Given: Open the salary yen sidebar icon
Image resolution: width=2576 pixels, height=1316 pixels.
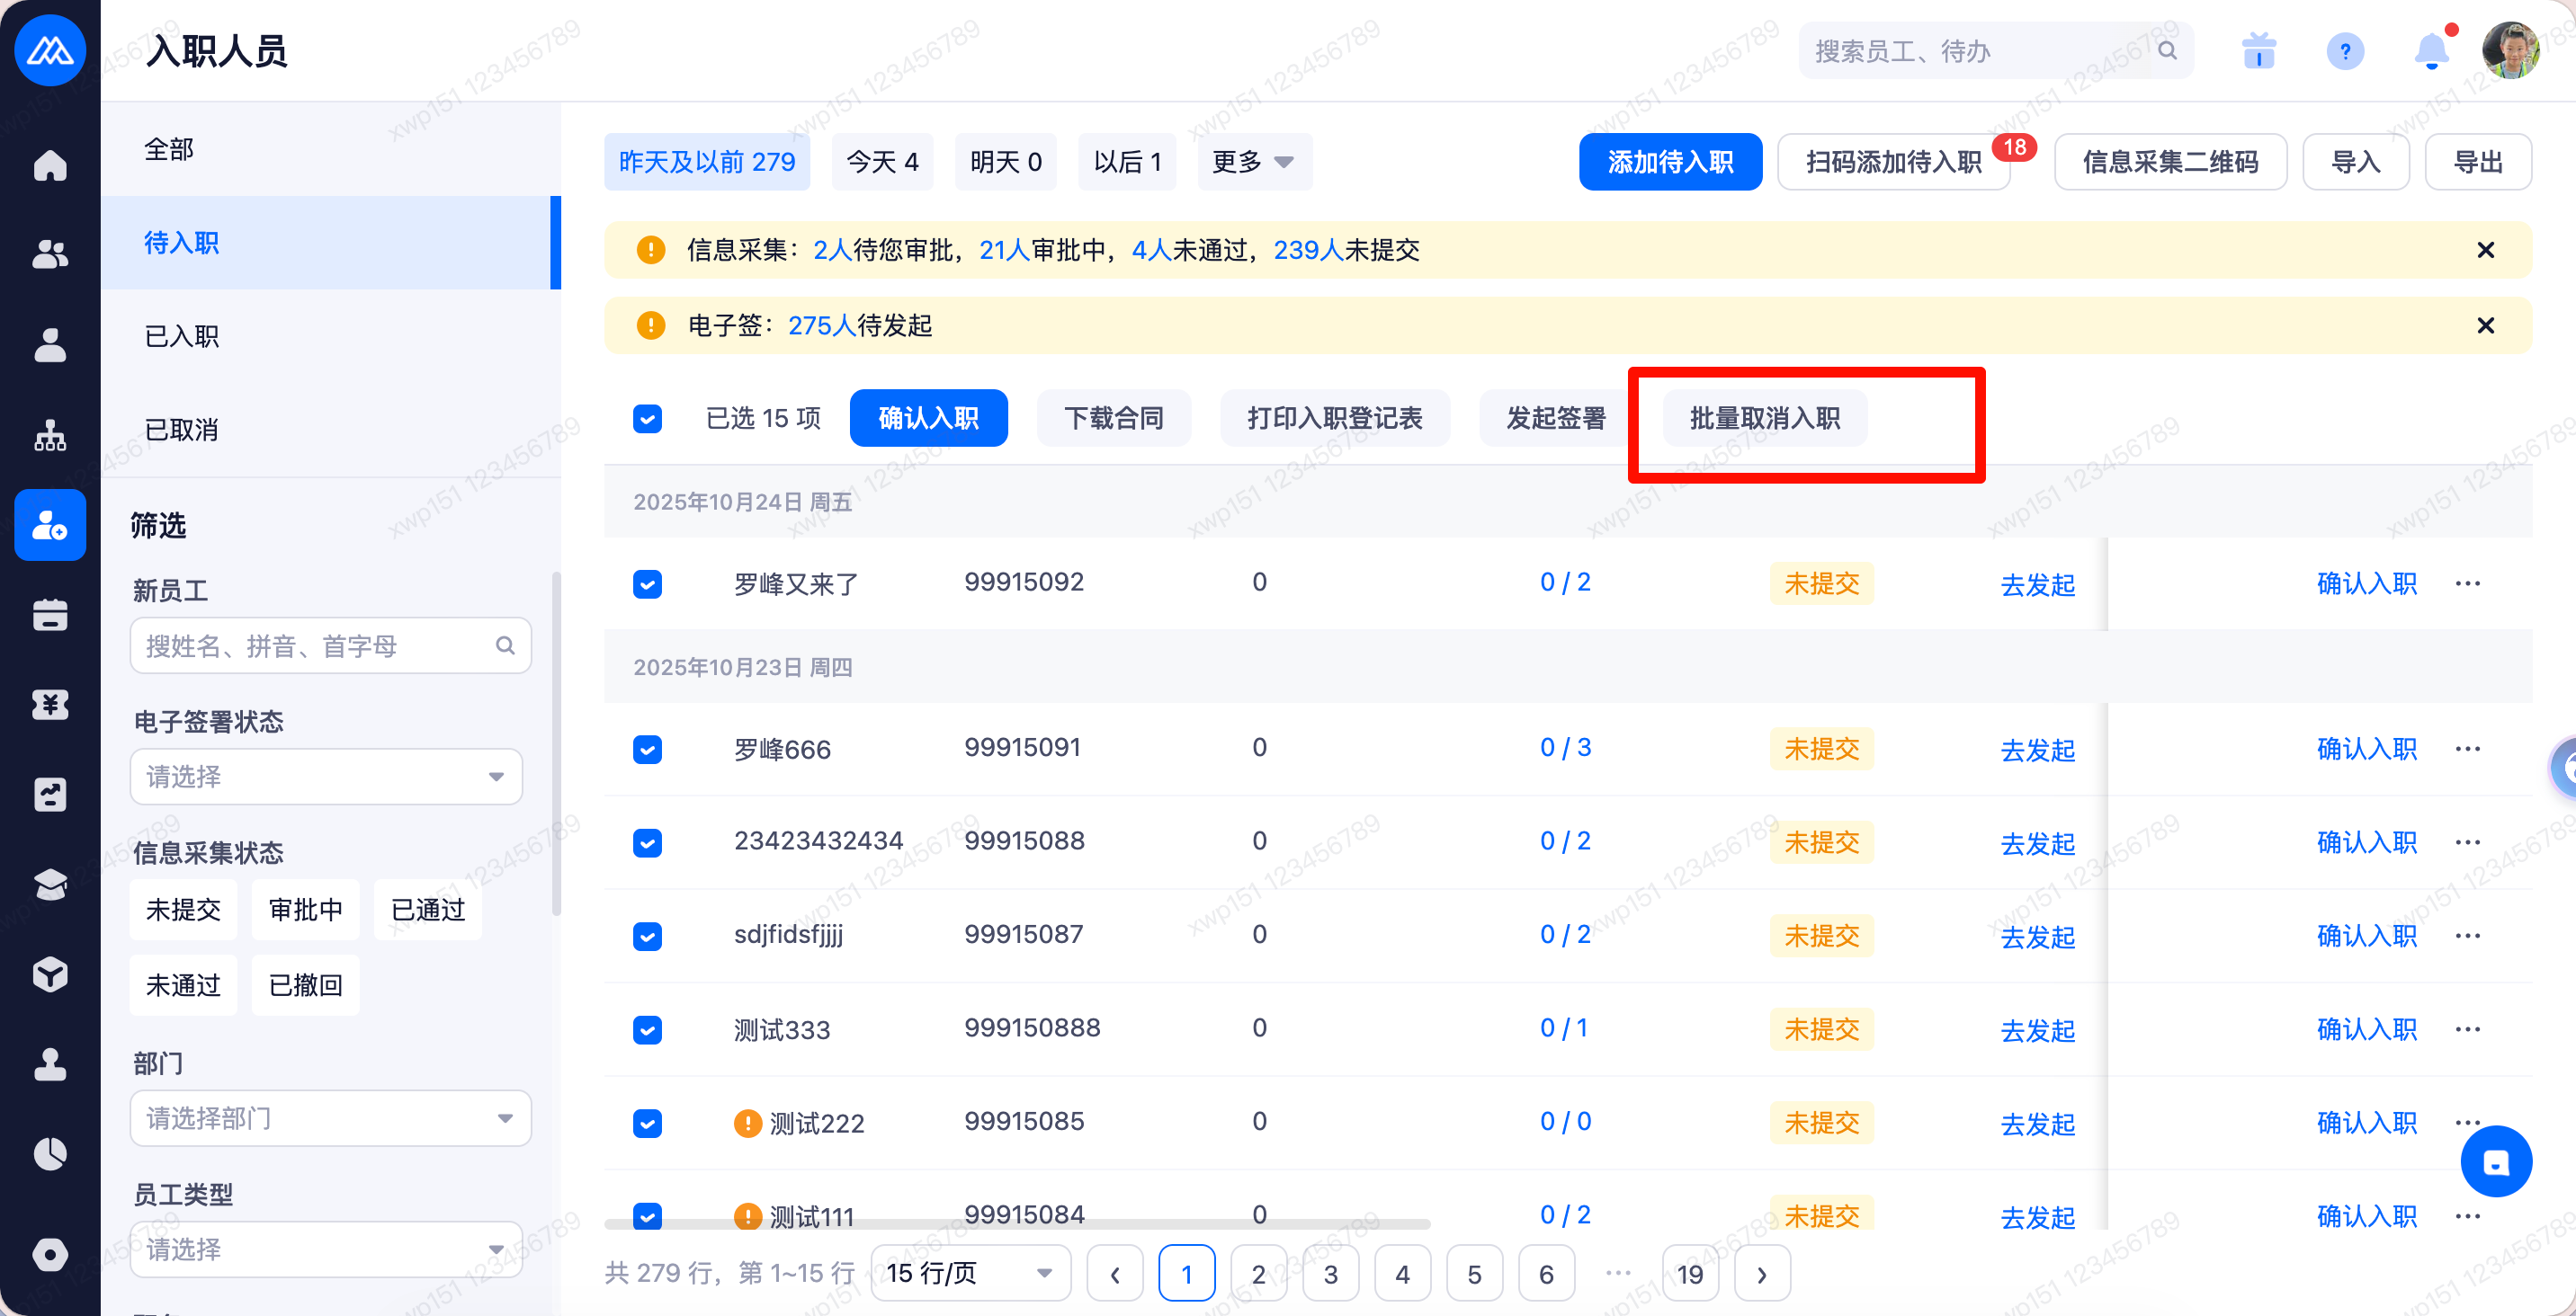Looking at the screenshot, I should 50,706.
